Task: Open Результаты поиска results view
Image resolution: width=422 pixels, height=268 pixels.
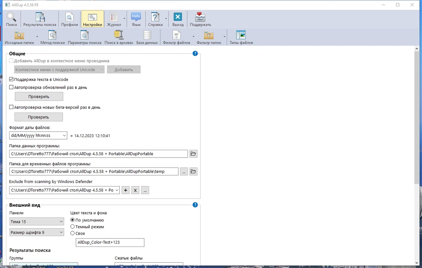Action: [x=40, y=19]
